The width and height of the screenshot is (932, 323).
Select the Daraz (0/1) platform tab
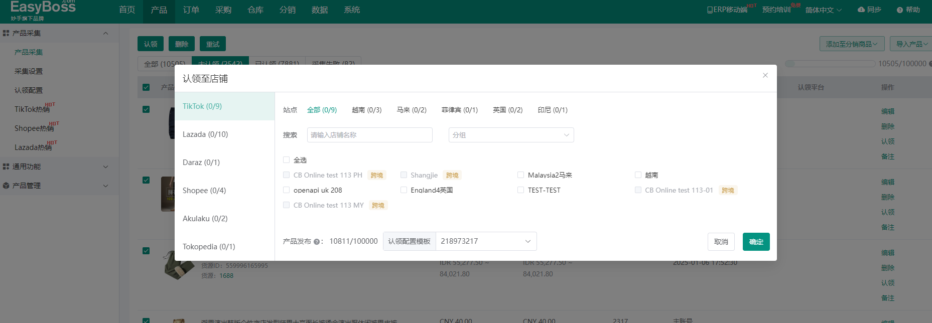click(224, 163)
